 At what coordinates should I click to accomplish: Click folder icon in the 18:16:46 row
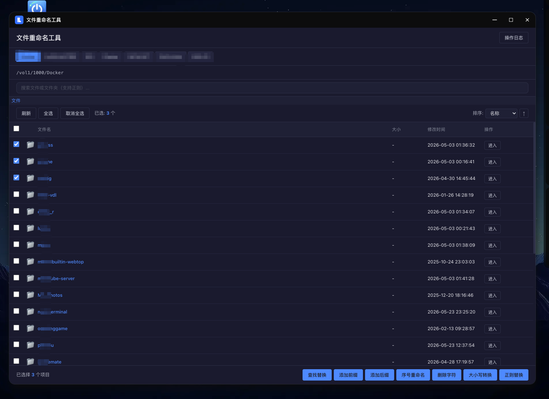[31, 295]
